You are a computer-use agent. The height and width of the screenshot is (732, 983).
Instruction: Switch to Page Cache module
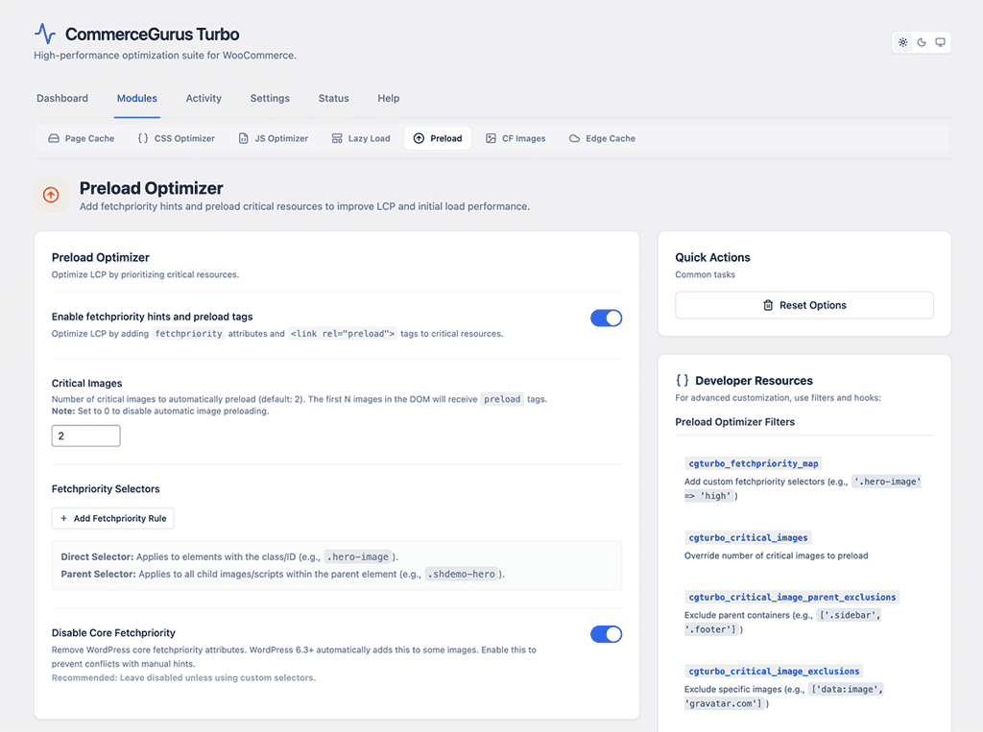point(82,138)
